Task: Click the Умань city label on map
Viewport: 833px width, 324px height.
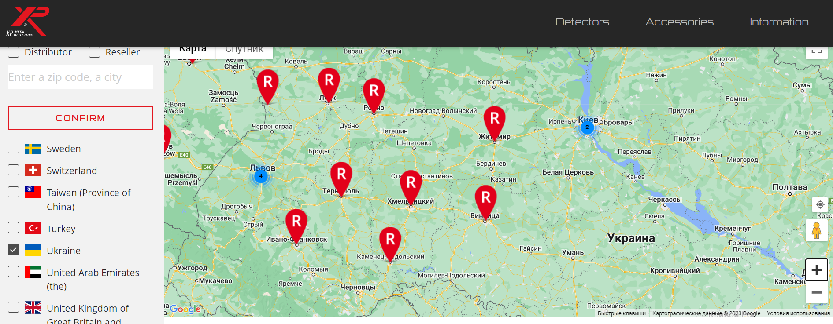Action: click(x=573, y=253)
